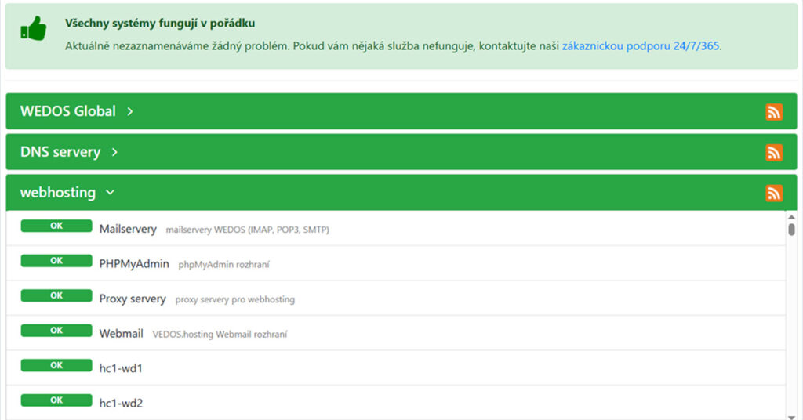This screenshot has width=803, height=420.
Task: Click the thumbs-up status icon
Action: (x=33, y=29)
